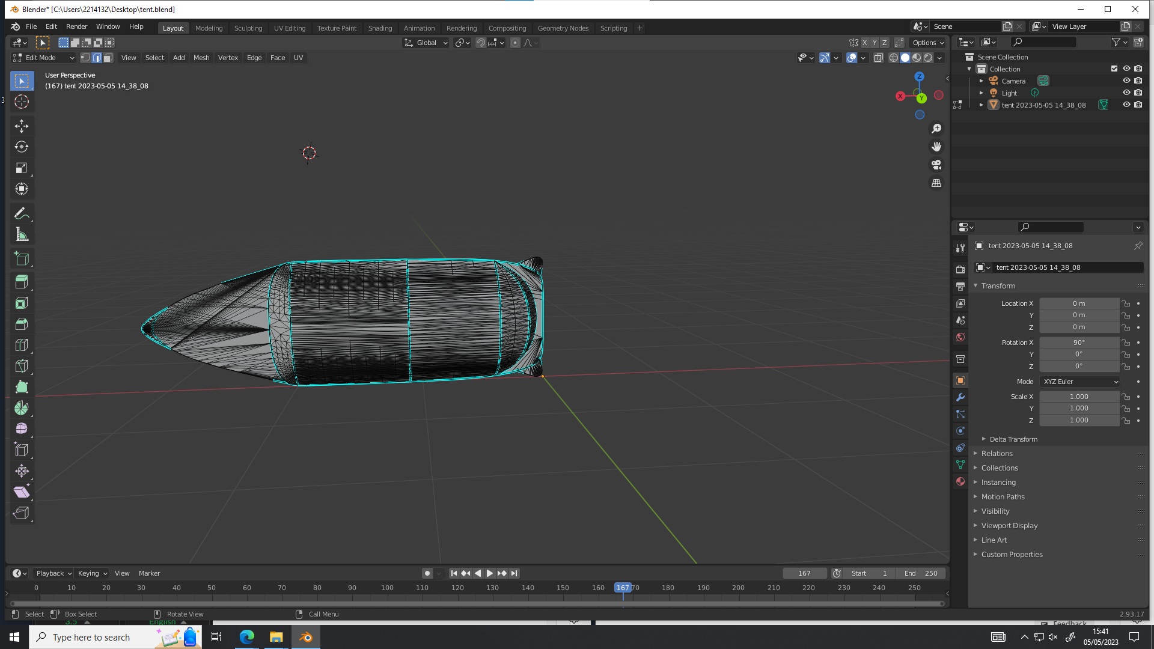Play the animation in timeline
1154x649 pixels.
pyautogui.click(x=489, y=573)
